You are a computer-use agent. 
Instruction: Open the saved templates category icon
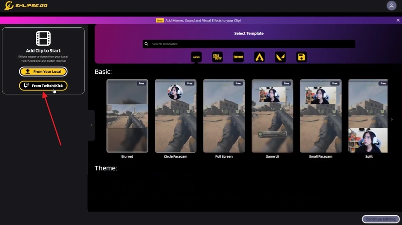(x=302, y=57)
